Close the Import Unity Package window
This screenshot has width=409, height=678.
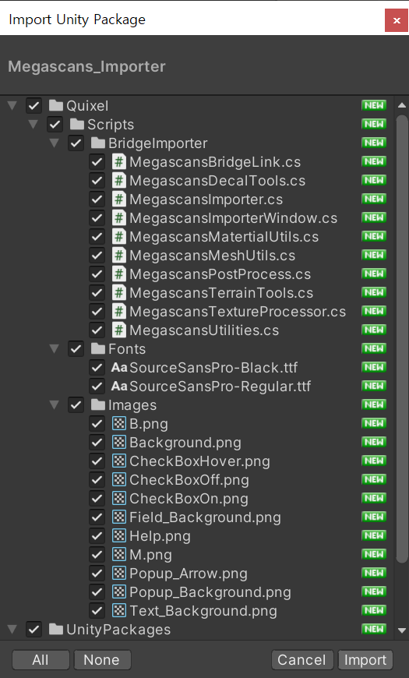pyautogui.click(x=397, y=20)
